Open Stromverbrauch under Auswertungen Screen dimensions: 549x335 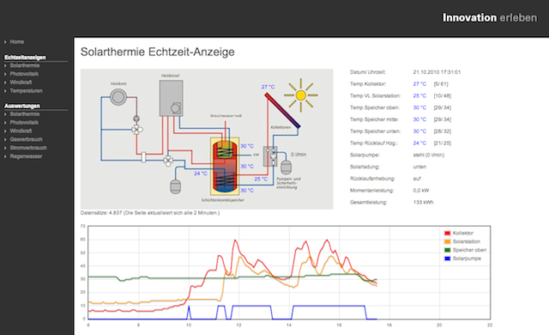pos(28,148)
